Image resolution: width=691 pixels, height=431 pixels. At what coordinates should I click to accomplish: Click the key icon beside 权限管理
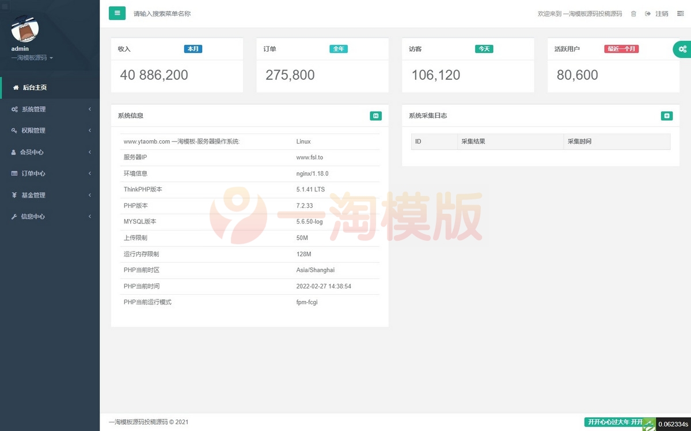15,130
